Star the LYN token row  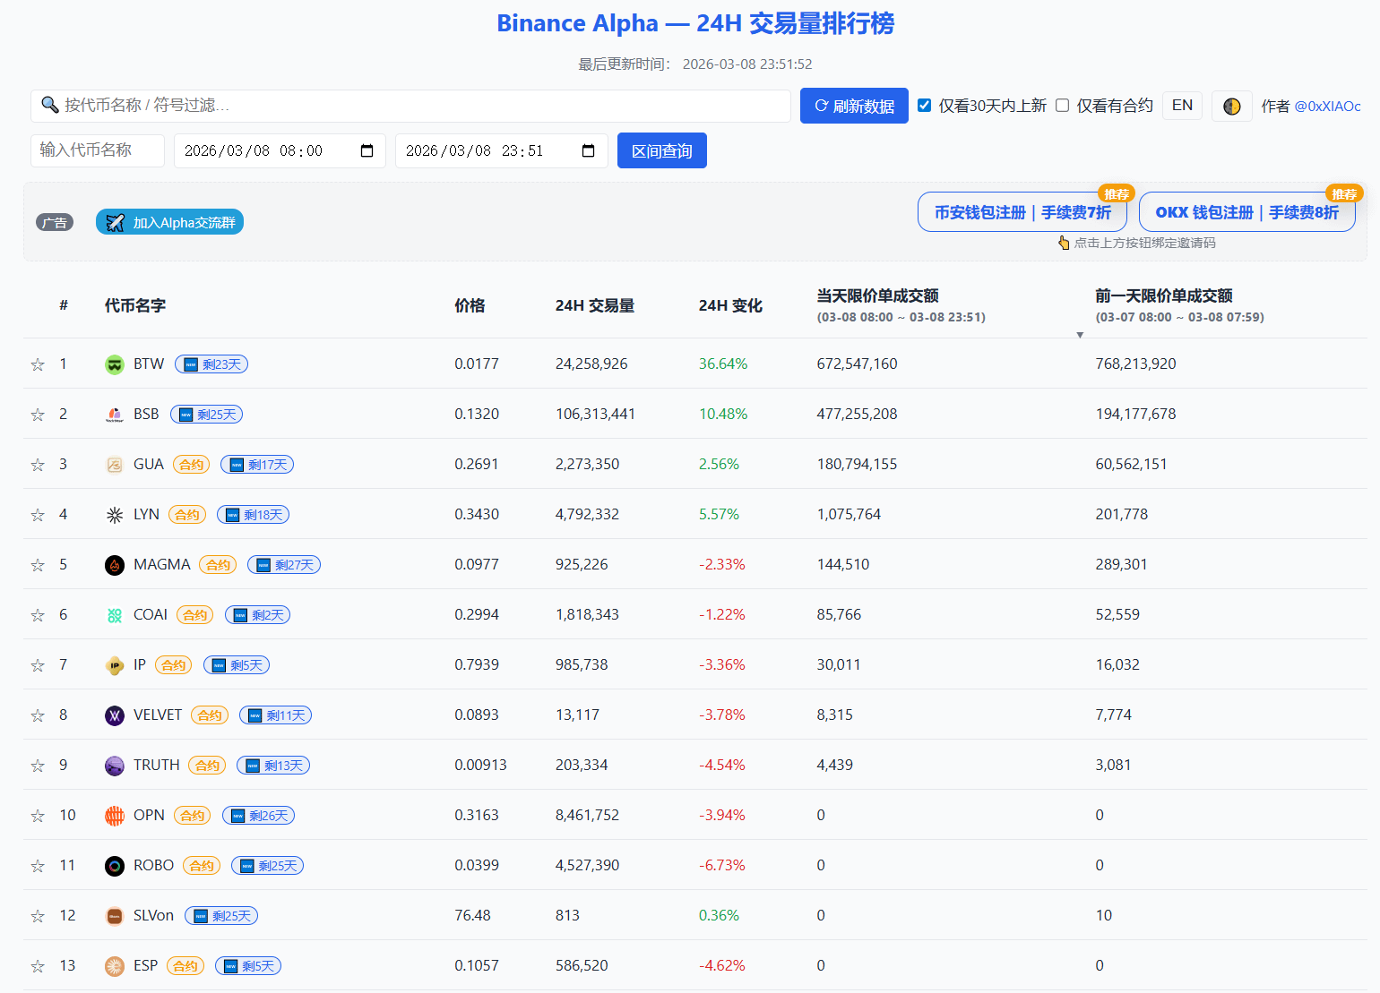click(38, 515)
